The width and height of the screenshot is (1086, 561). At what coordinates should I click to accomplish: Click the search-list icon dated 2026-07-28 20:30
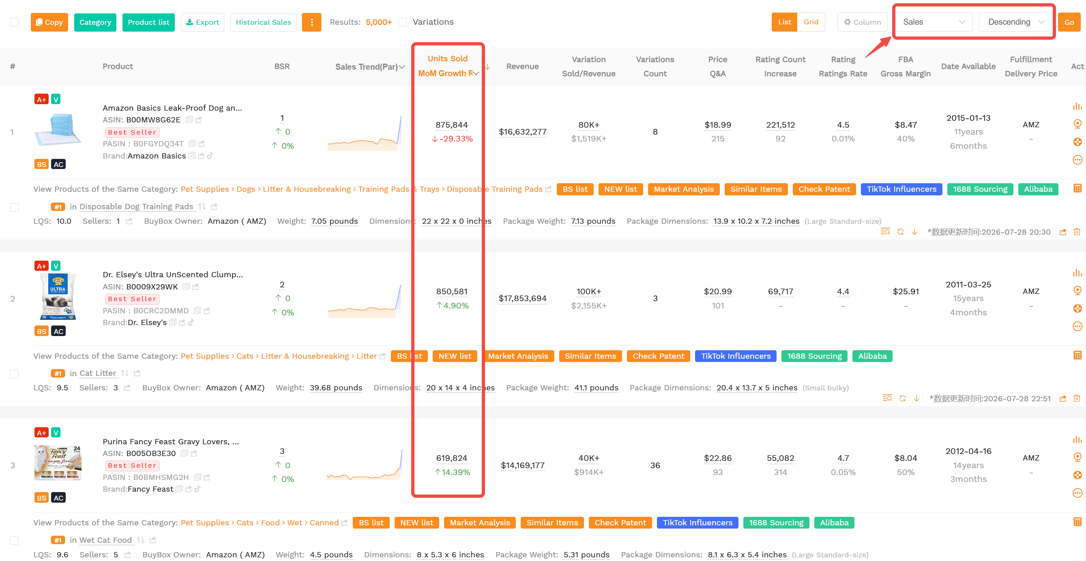[x=885, y=231]
